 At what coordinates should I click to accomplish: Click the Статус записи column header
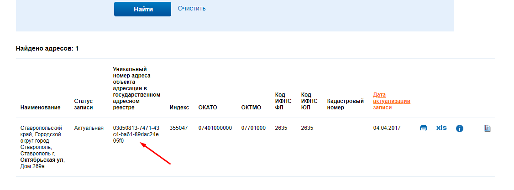[x=84, y=104]
